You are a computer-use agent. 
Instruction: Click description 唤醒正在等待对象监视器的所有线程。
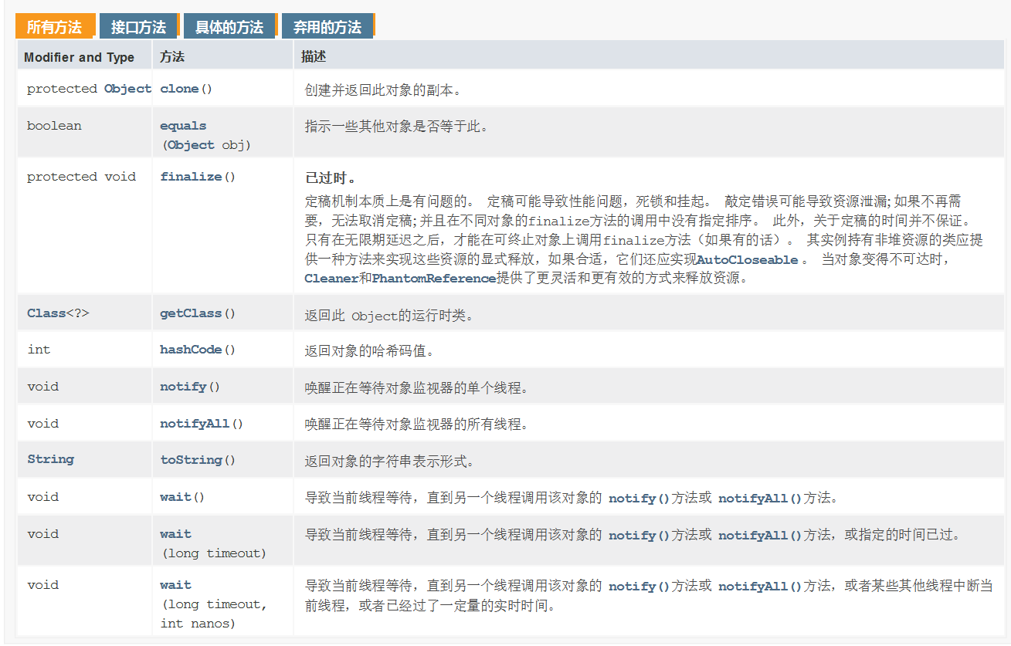416,424
